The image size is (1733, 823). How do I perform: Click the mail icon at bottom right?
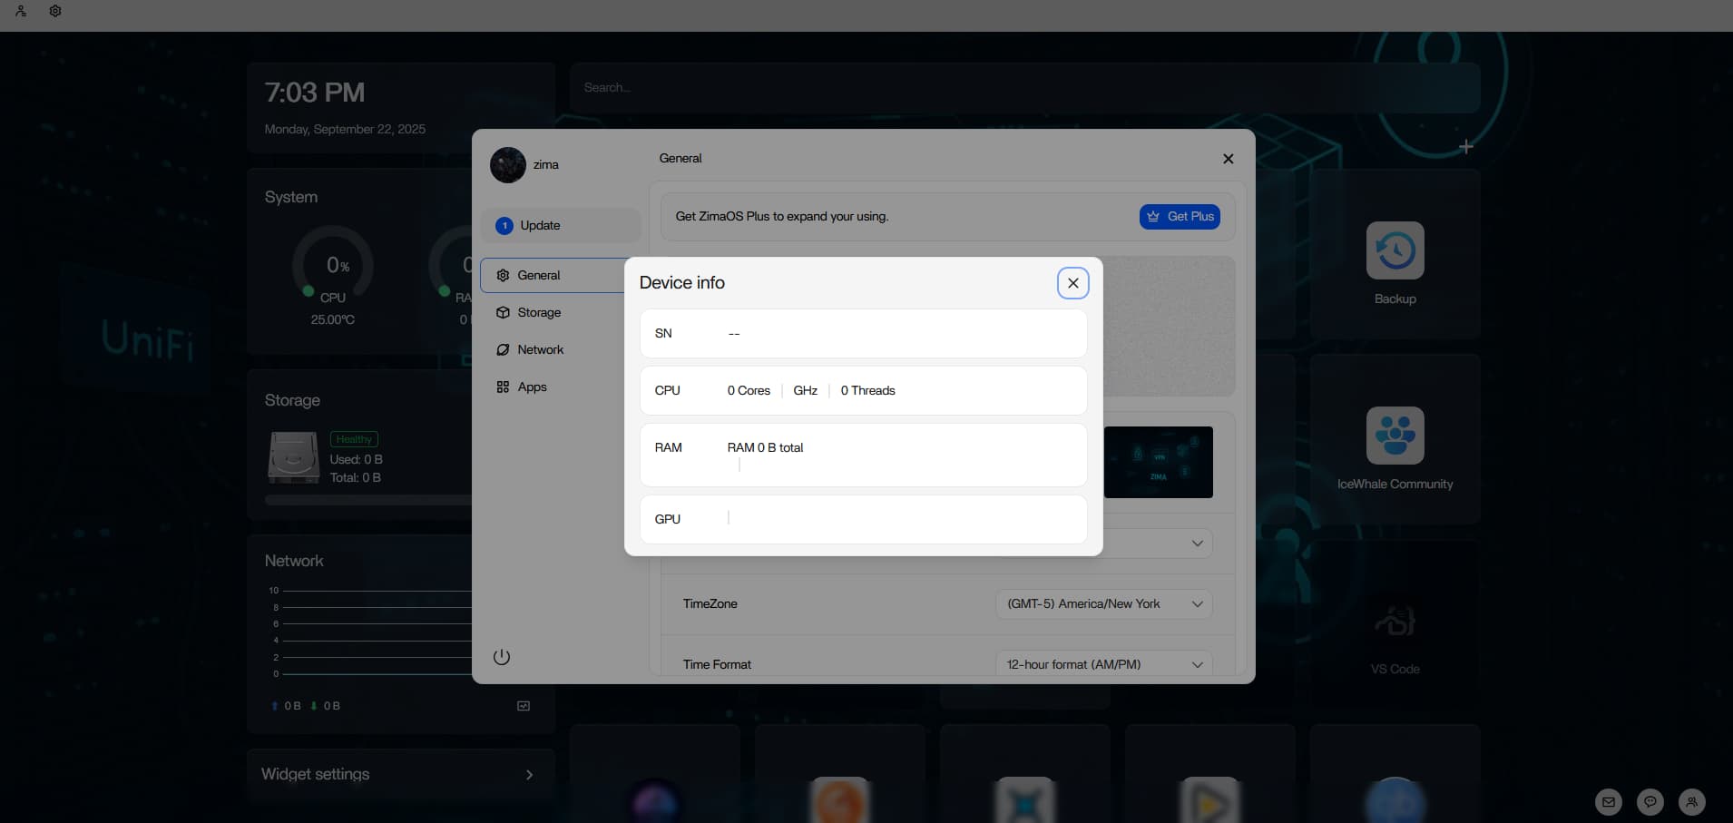[x=1609, y=802]
